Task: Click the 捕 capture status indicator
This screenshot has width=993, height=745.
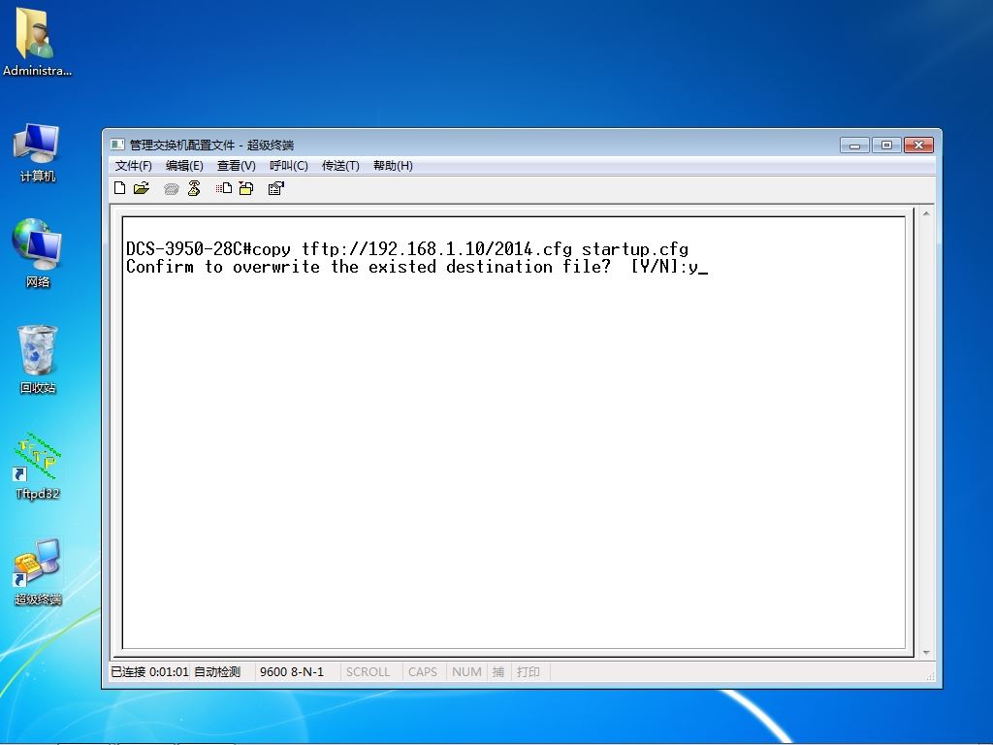Action: (x=498, y=671)
